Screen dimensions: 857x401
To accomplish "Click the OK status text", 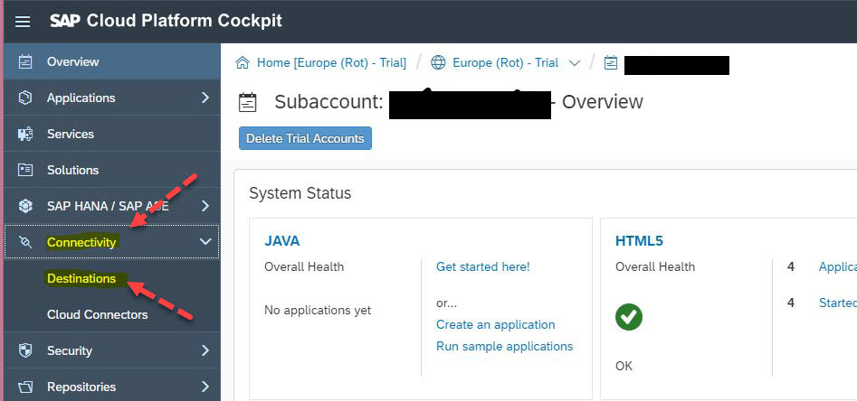I will (624, 366).
